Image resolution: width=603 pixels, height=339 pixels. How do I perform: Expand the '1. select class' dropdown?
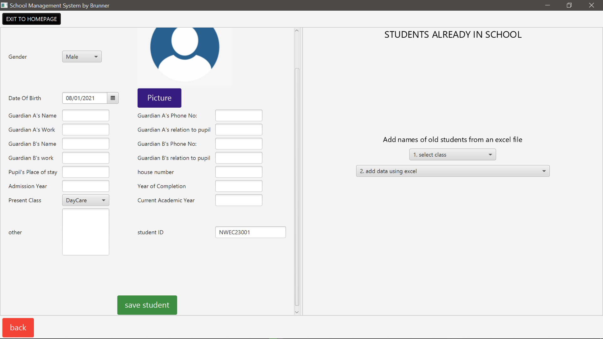point(452,154)
